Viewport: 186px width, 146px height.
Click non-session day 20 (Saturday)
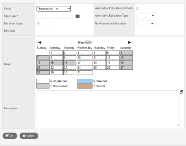[x=126, y=63]
